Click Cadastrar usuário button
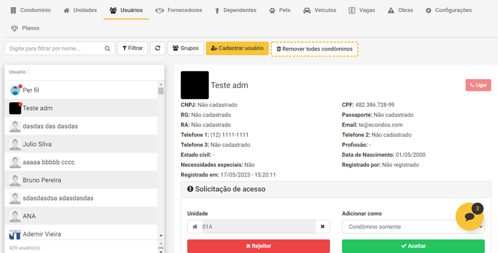The height and width of the screenshot is (253, 498). point(237,48)
